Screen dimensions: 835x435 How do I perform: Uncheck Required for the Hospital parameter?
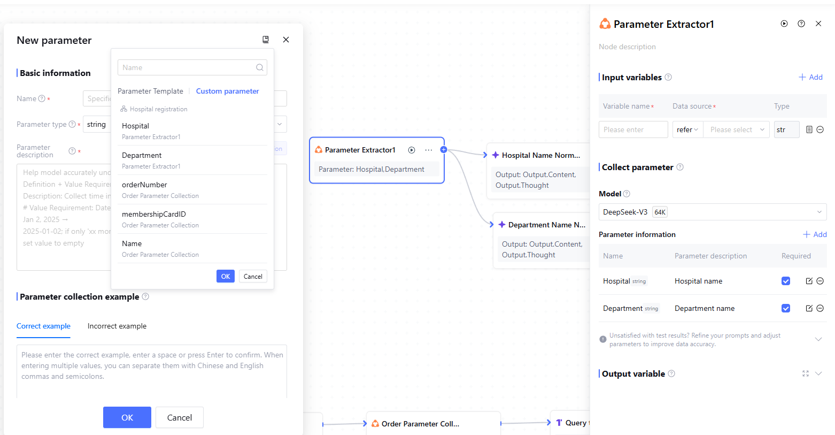786,281
